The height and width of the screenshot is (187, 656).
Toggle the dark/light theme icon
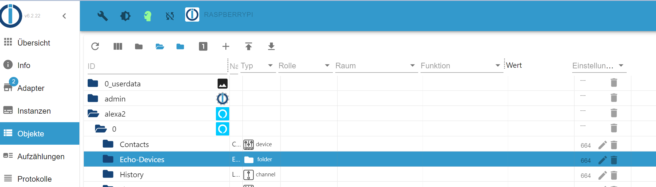(125, 16)
